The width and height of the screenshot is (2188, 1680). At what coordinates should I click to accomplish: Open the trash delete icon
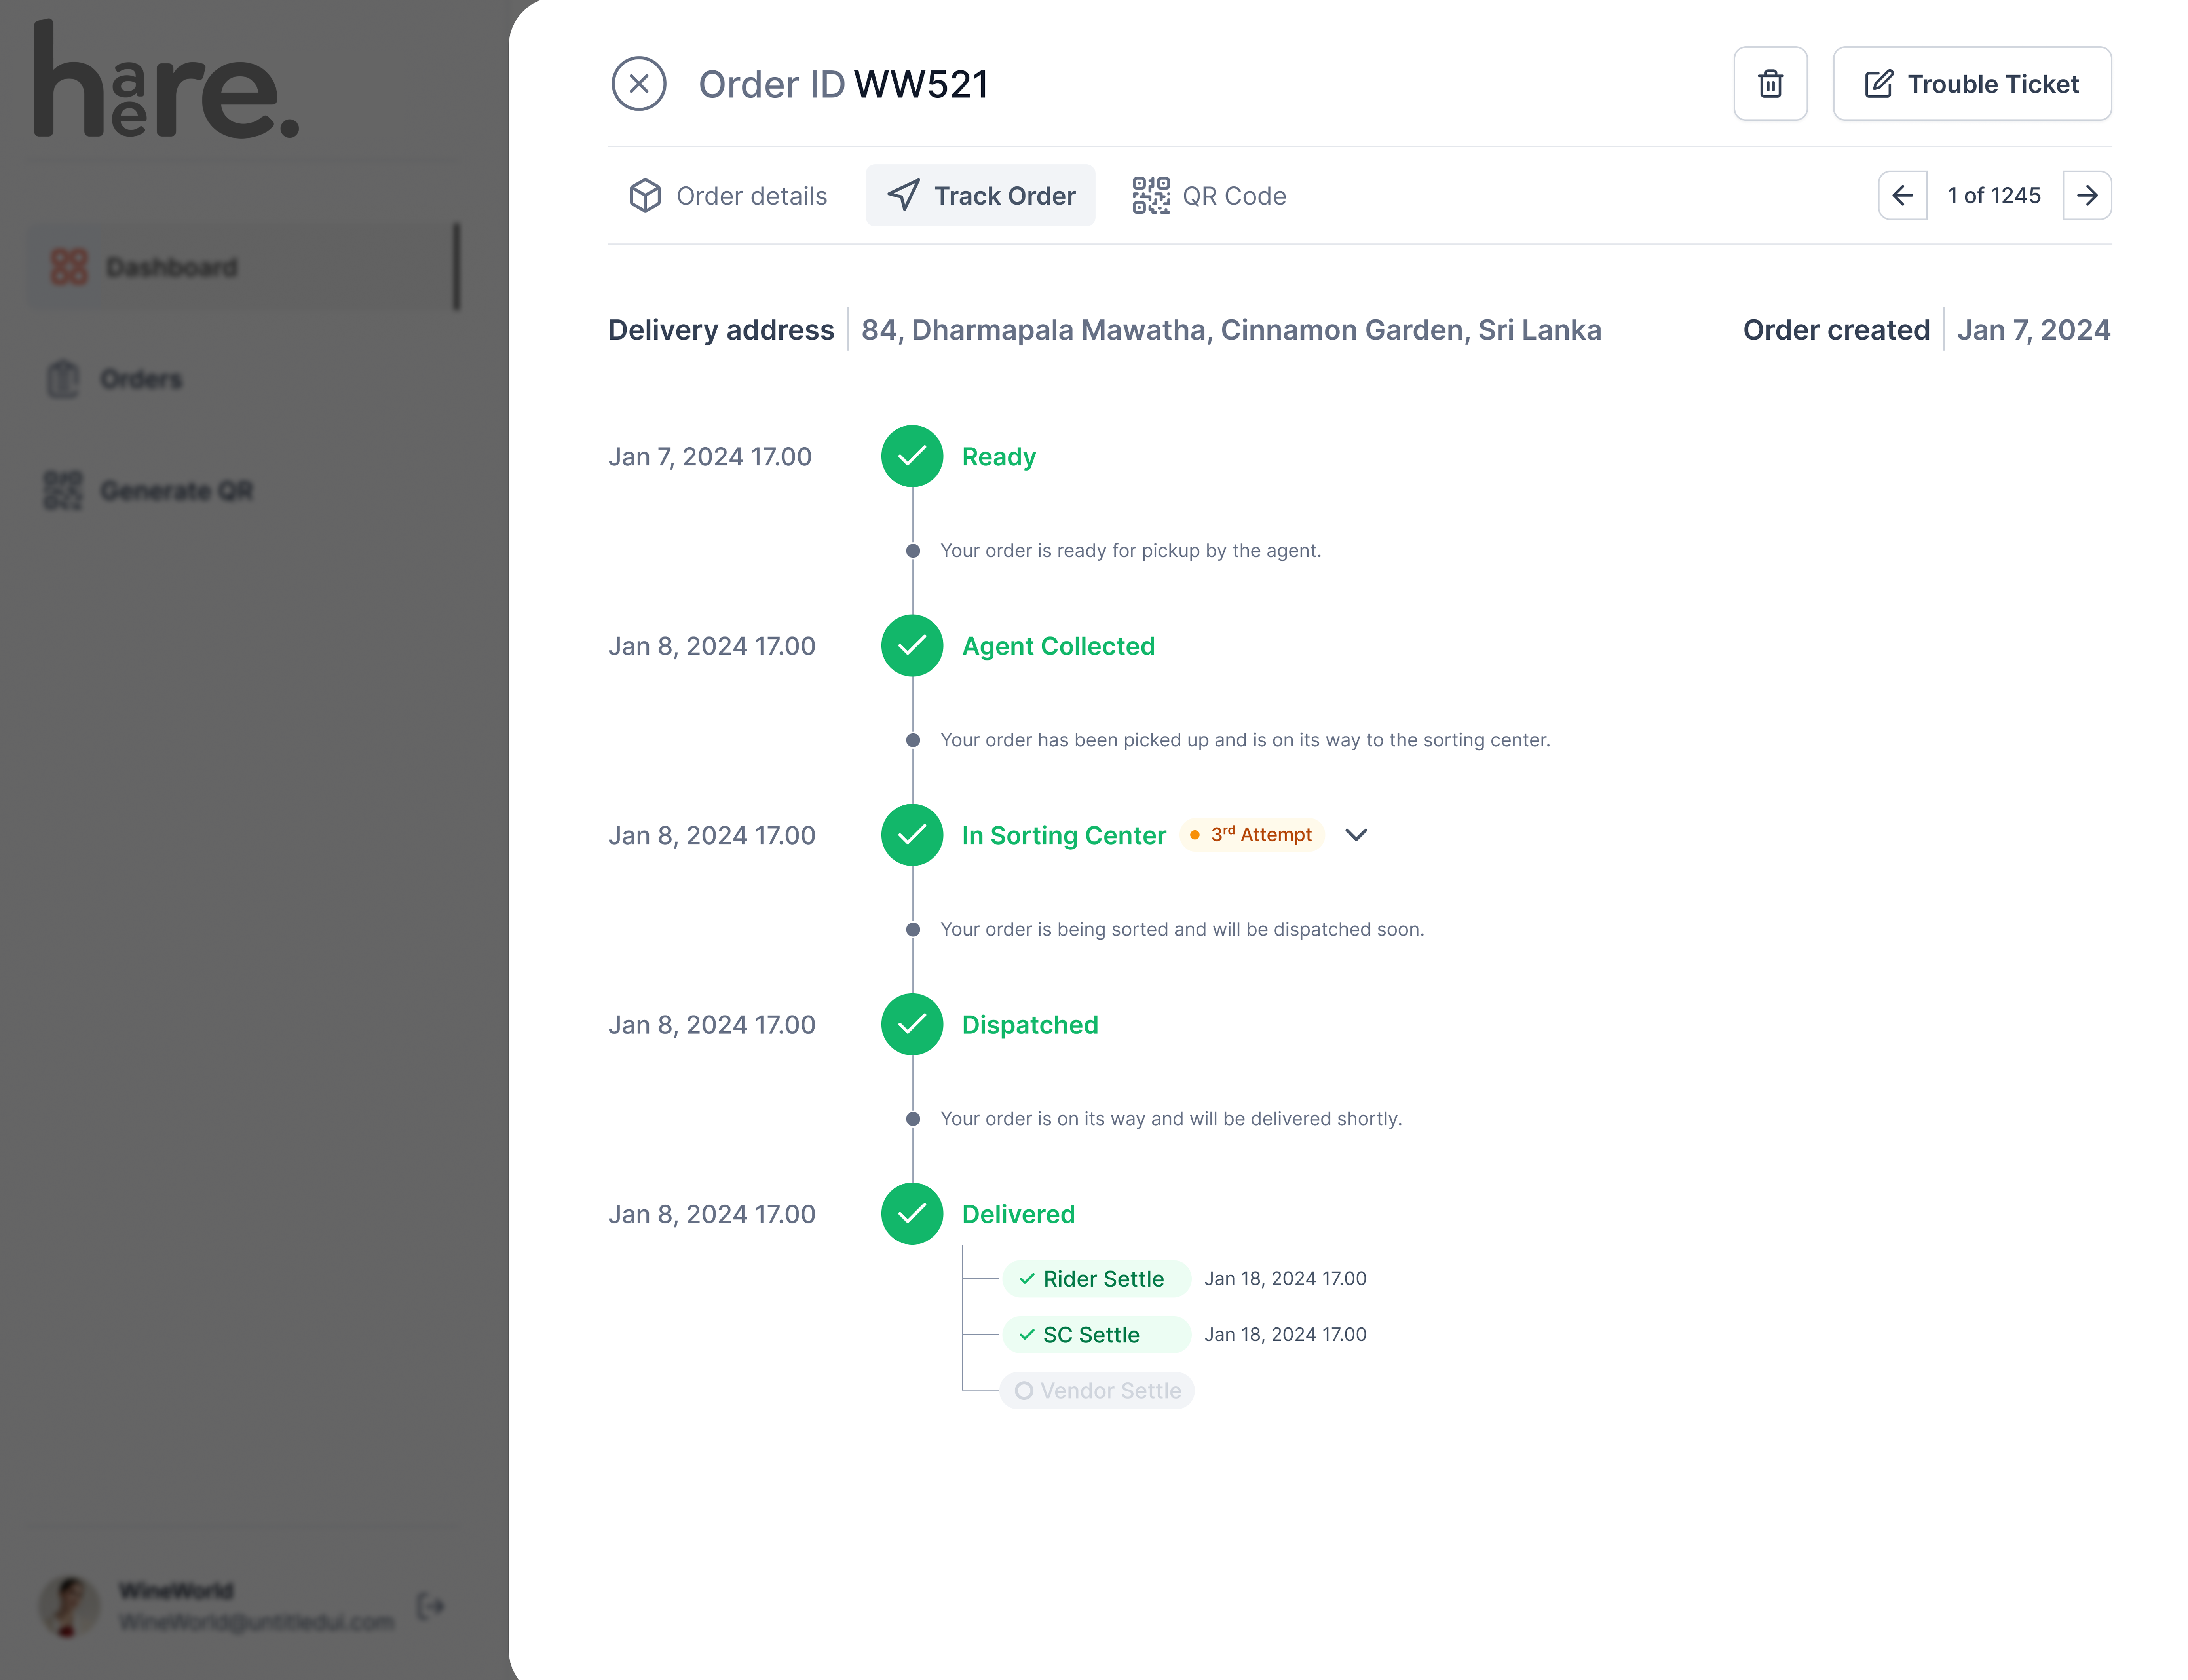[x=1770, y=84]
